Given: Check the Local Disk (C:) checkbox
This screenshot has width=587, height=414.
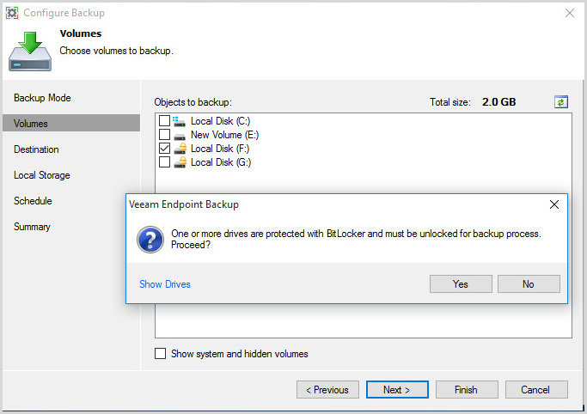Looking at the screenshot, I should (165, 121).
